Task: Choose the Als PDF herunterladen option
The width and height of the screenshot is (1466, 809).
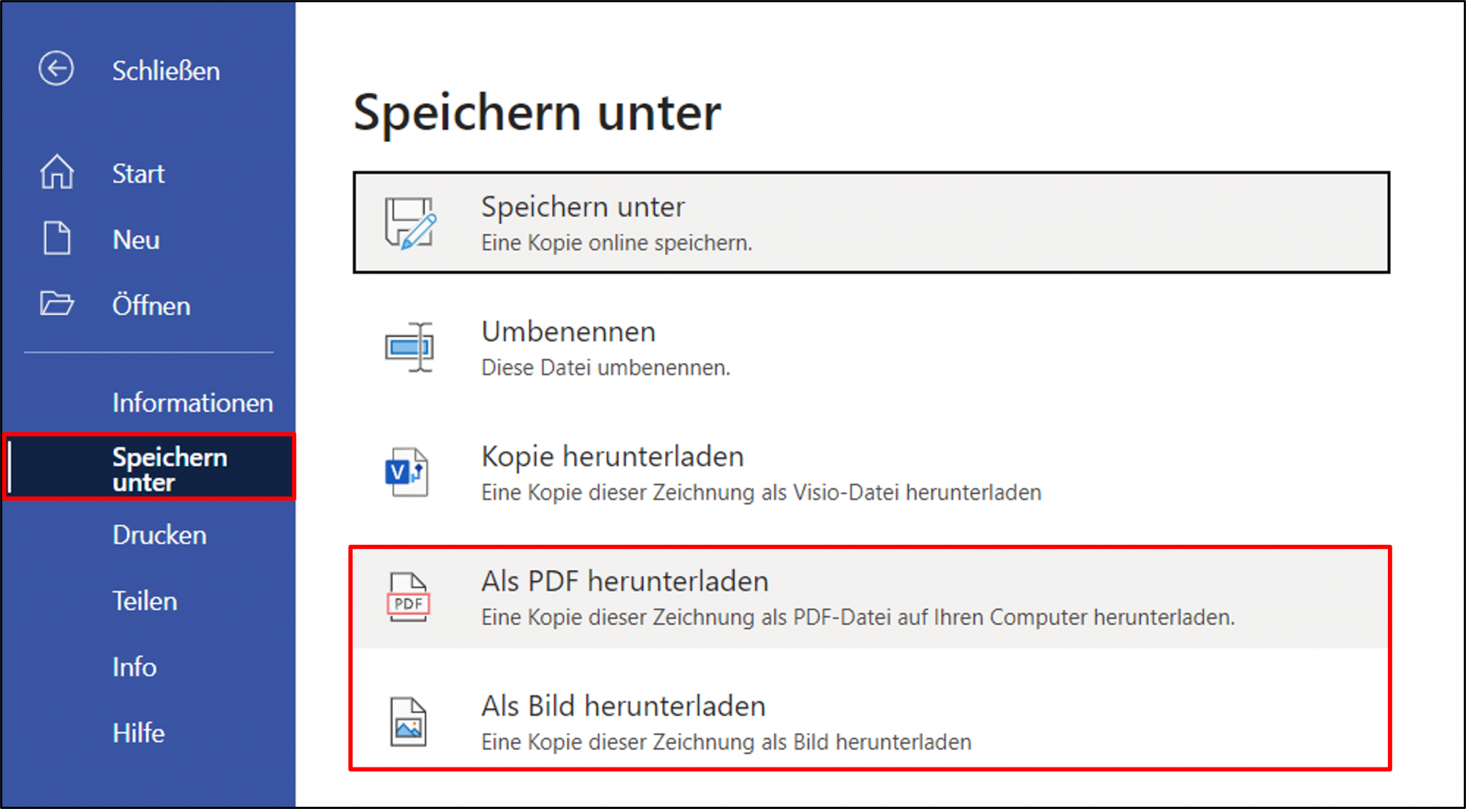Action: pos(624,581)
